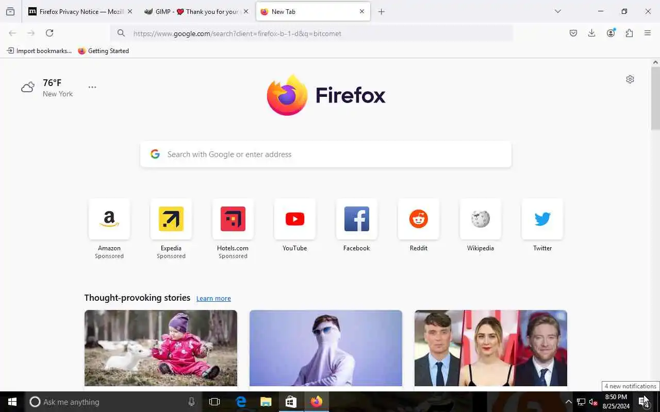660x412 pixels.
Task: Open the Getting Started bookmark
Action: point(103,51)
